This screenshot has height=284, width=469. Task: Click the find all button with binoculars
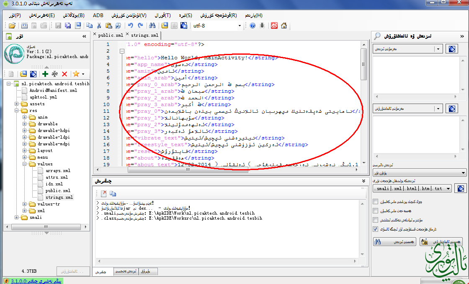[x=395, y=242]
